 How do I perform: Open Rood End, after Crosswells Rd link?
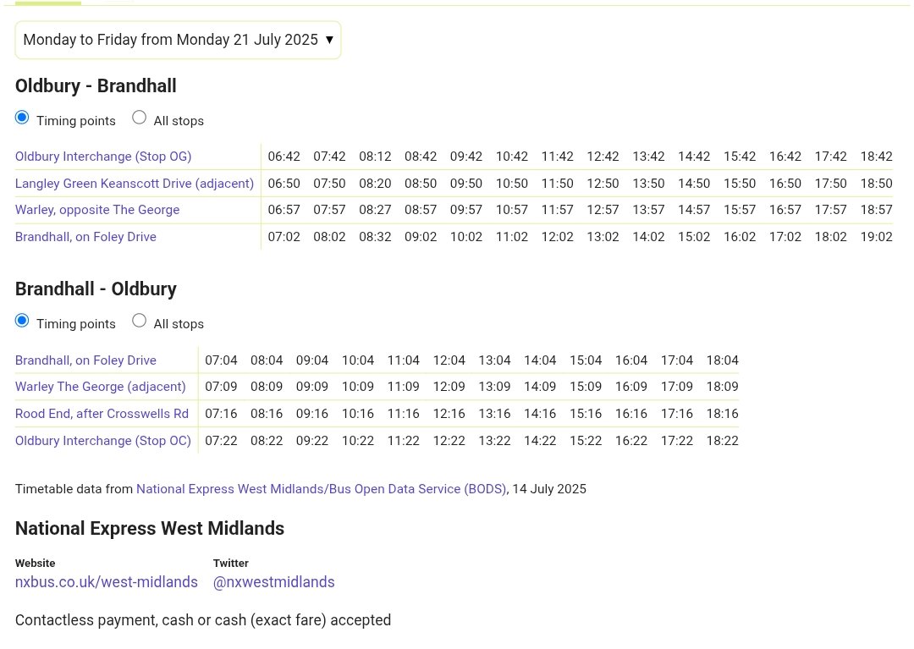102,414
